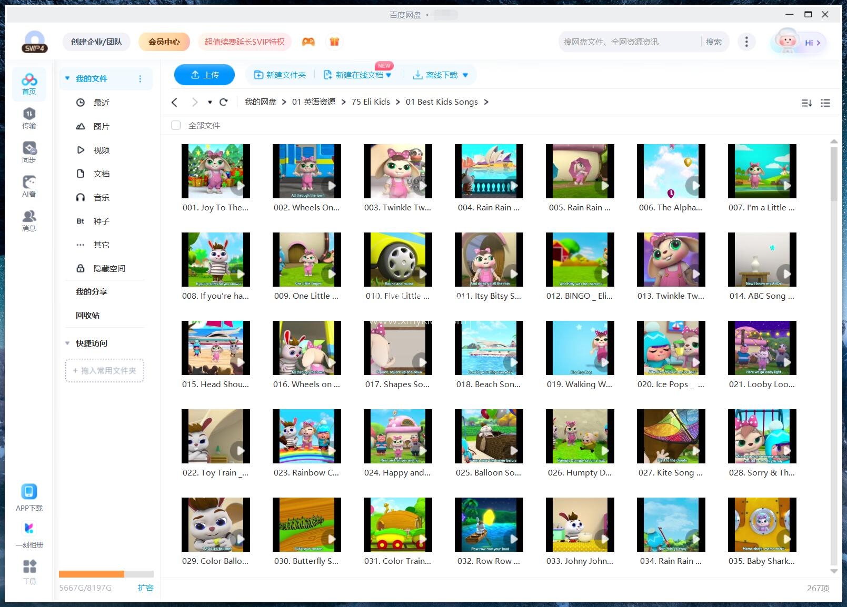Viewport: 847px width, 607px height.
Task: Open the 工具 (tools) section
Action: pyautogui.click(x=29, y=571)
